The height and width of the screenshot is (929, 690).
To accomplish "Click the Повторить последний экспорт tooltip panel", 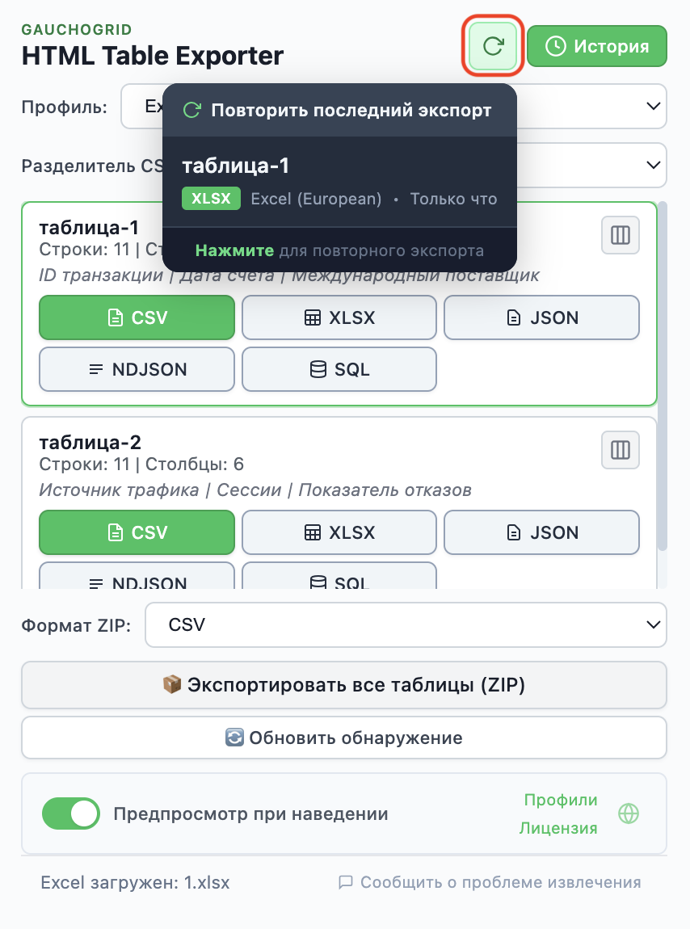I will pyautogui.click(x=339, y=178).
